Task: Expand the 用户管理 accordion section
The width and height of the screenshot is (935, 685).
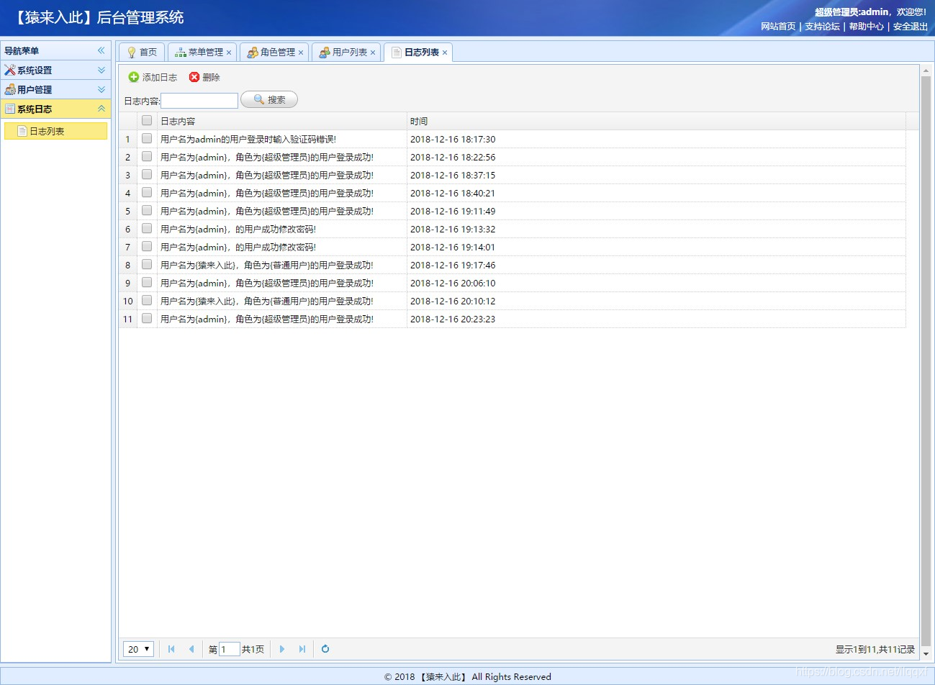Action: [x=101, y=90]
